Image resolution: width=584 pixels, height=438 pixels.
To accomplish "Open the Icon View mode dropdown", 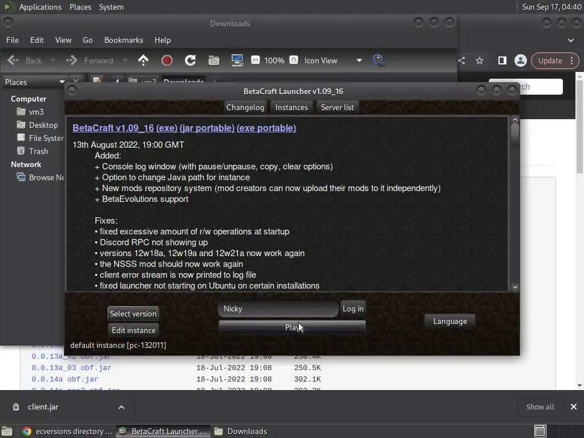I will tap(332, 60).
